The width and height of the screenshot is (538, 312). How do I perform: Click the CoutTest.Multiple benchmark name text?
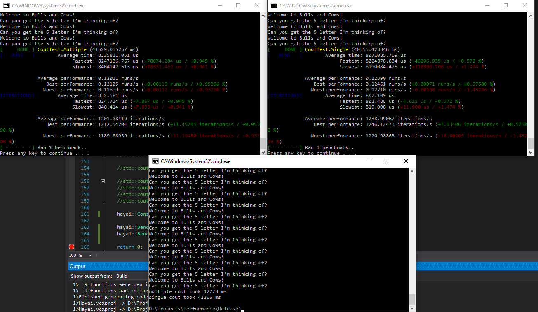click(62, 49)
